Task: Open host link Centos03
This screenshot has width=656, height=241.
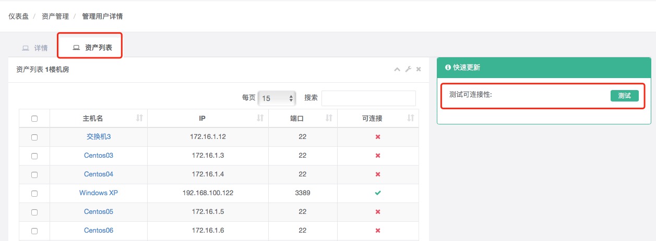Action: (x=99, y=156)
